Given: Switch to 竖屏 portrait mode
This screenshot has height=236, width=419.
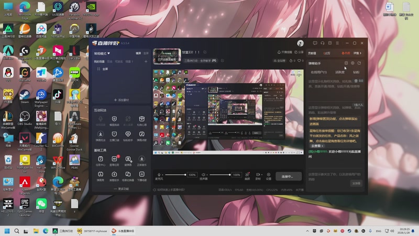Looking at the screenshot, I should coord(146,53).
